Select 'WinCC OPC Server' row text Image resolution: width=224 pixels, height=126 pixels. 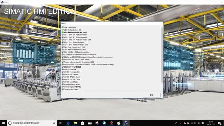click(x=71, y=74)
